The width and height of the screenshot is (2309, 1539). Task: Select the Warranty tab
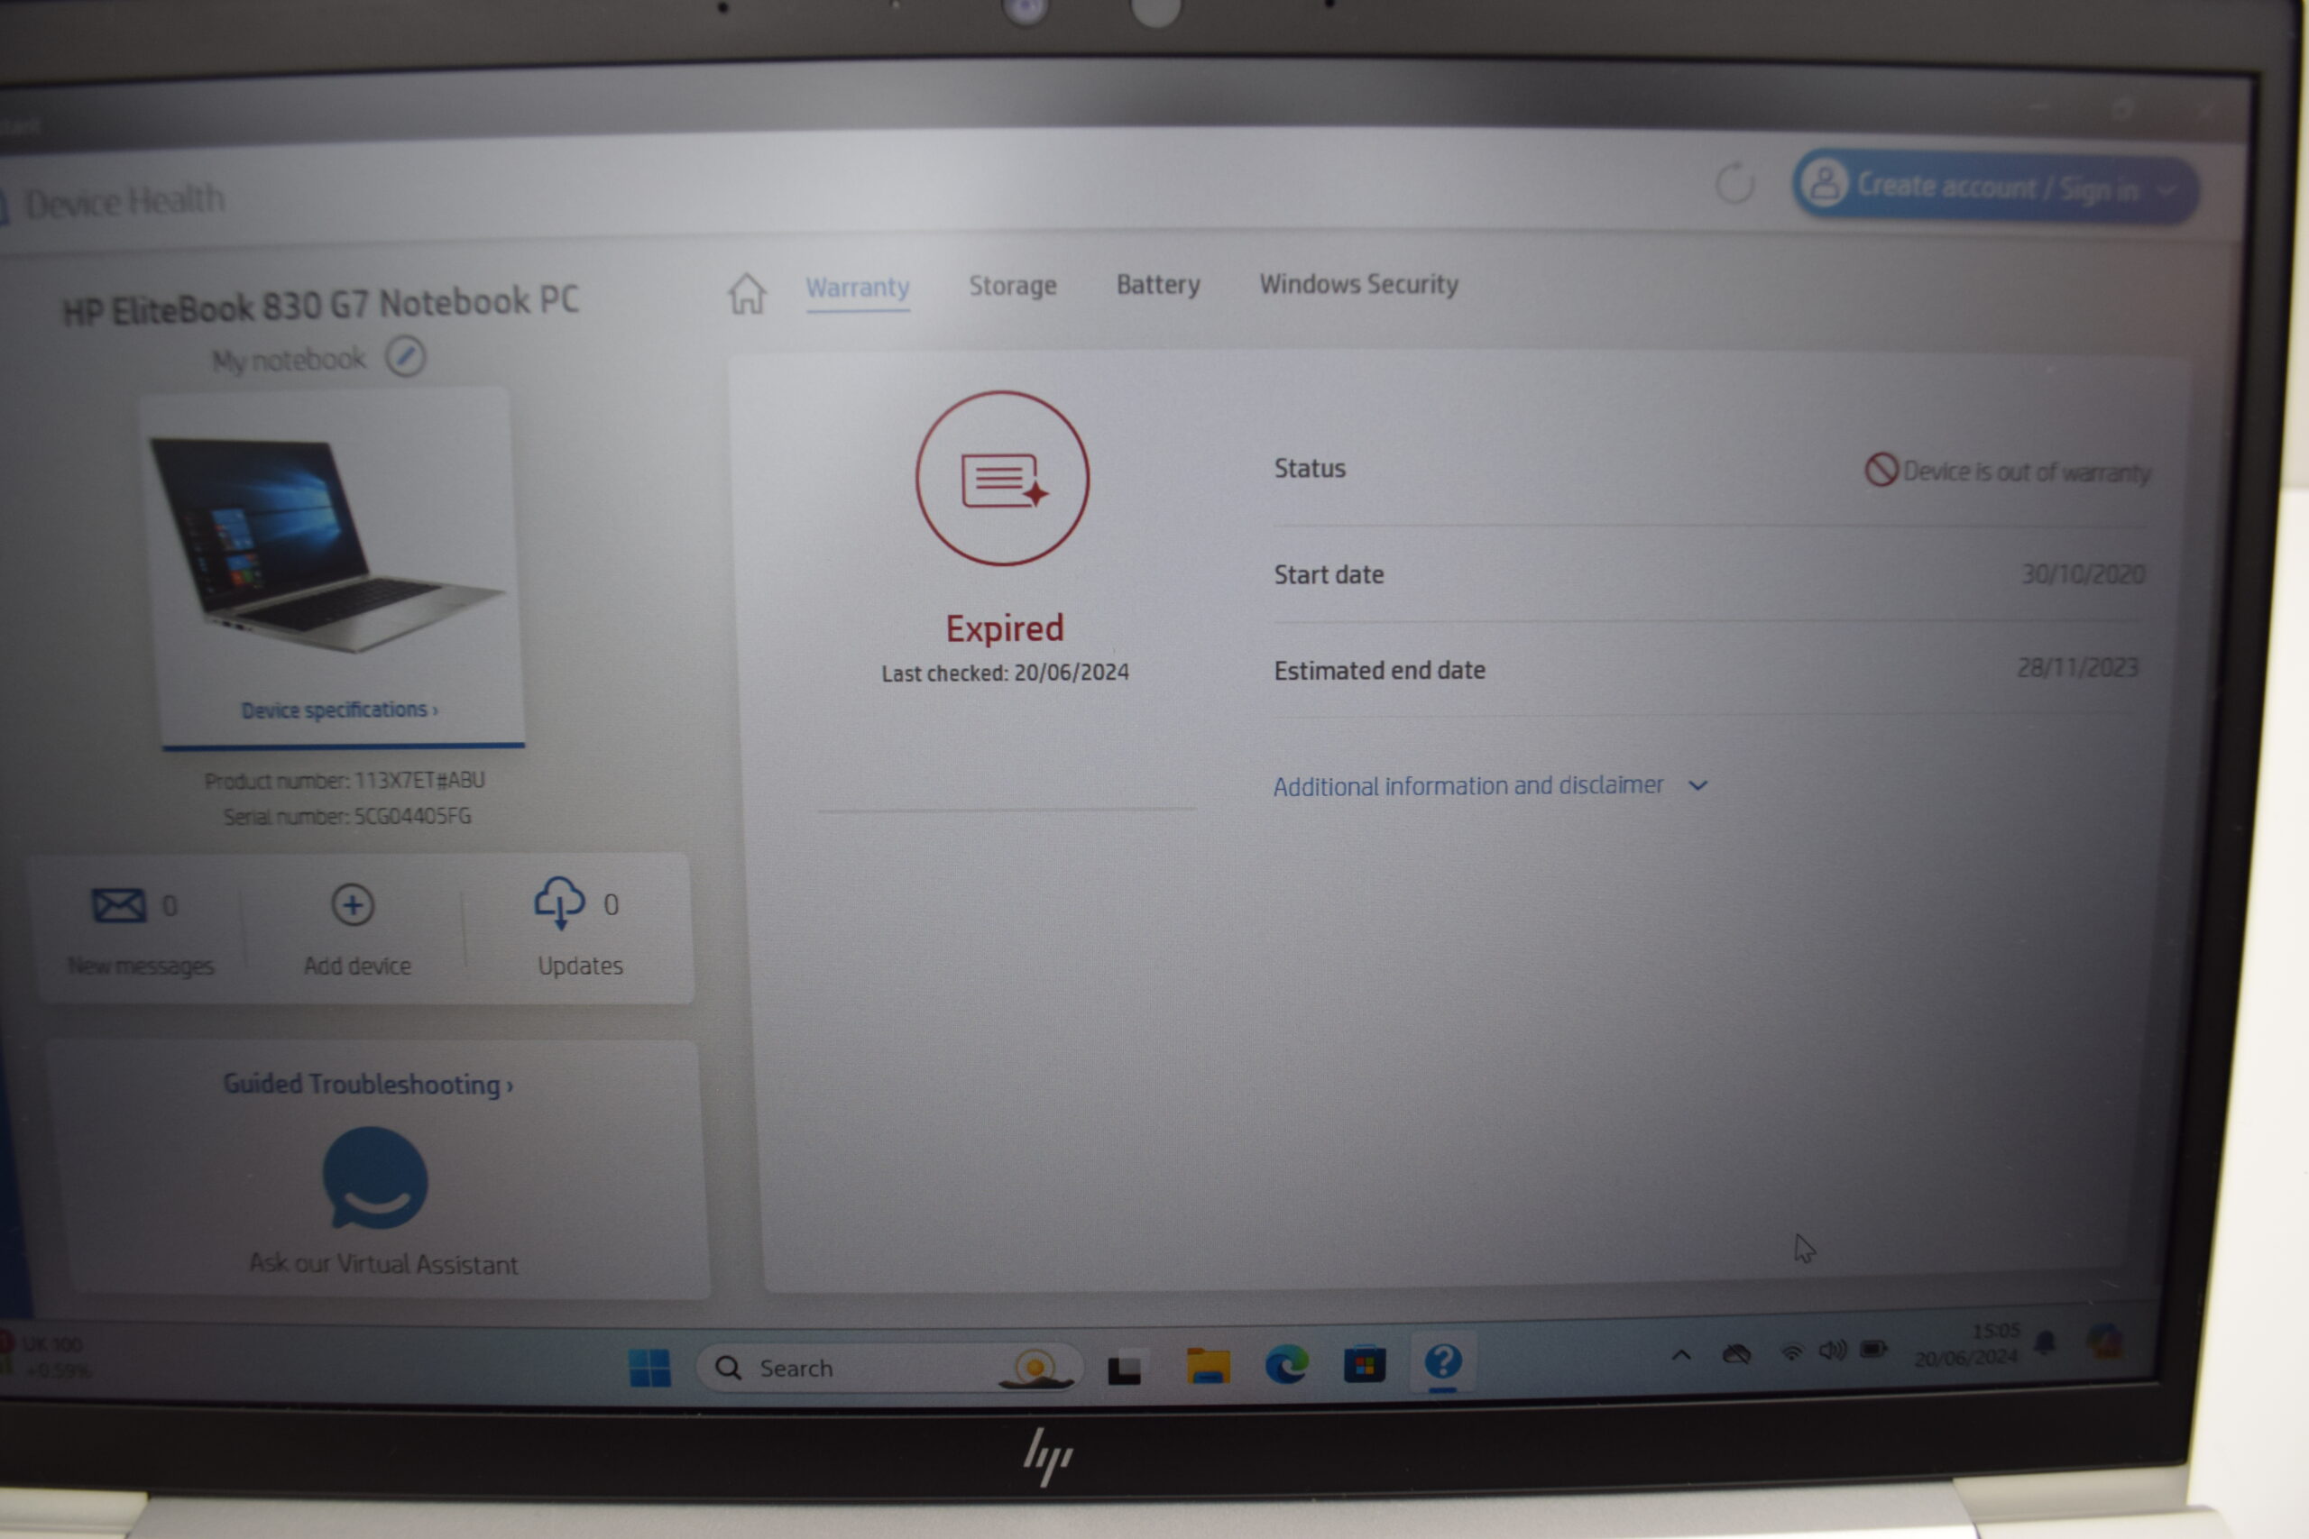(857, 288)
